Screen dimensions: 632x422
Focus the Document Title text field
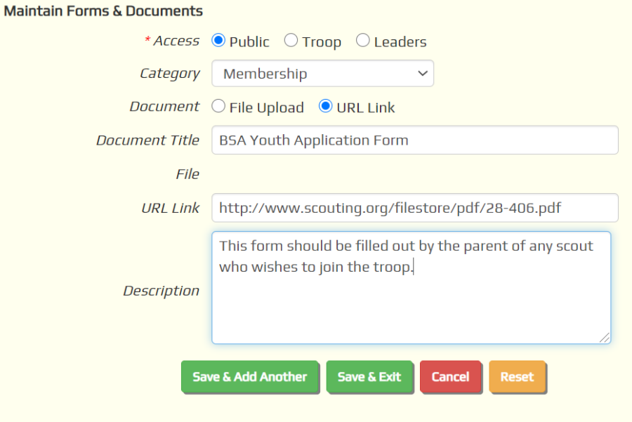tap(415, 140)
